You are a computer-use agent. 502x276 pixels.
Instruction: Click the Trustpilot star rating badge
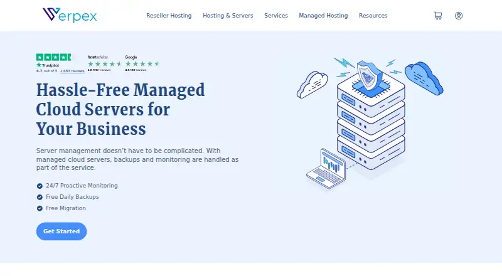53,57
